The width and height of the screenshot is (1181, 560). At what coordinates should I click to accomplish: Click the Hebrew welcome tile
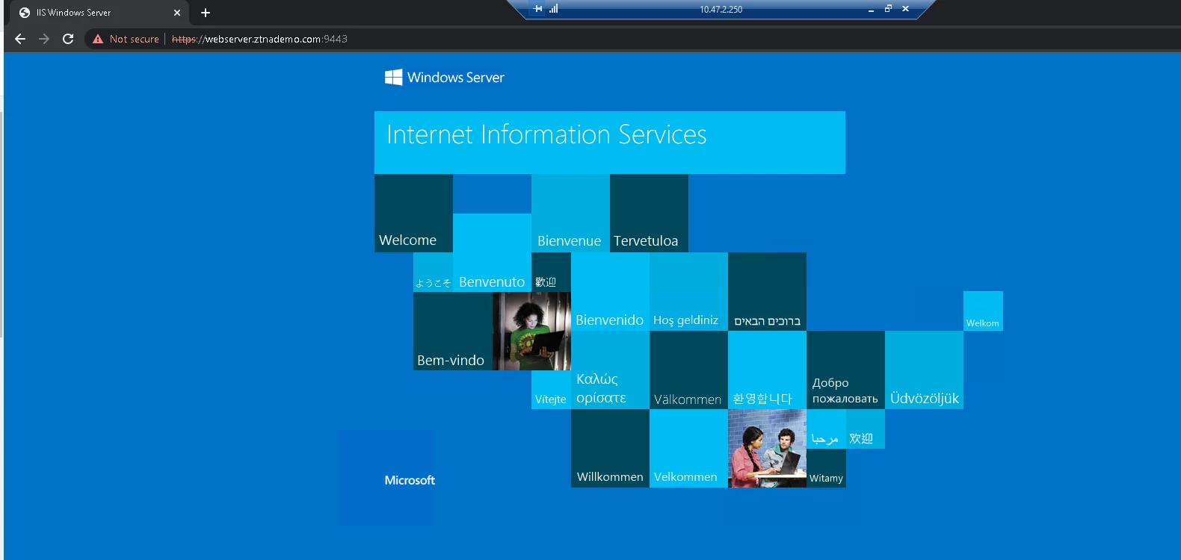[x=767, y=291]
